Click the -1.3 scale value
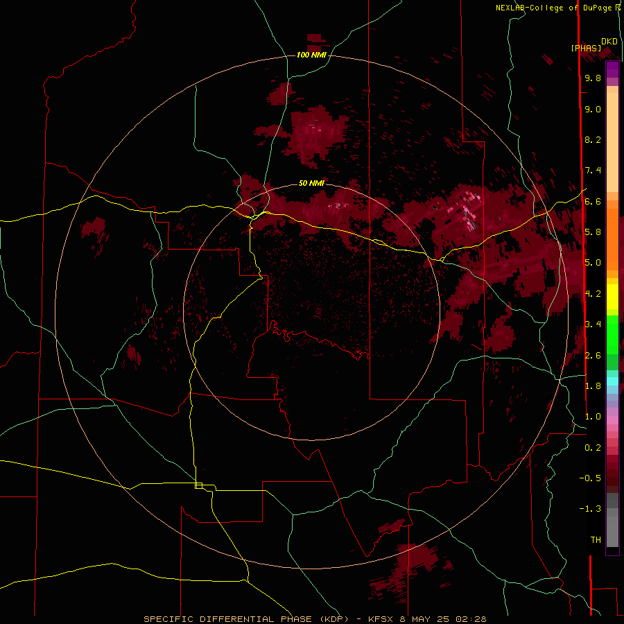Image resolution: width=624 pixels, height=624 pixels. point(590,509)
